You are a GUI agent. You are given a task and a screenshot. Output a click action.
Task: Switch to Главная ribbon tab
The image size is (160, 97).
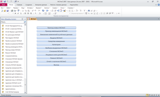click(x=19, y=5)
